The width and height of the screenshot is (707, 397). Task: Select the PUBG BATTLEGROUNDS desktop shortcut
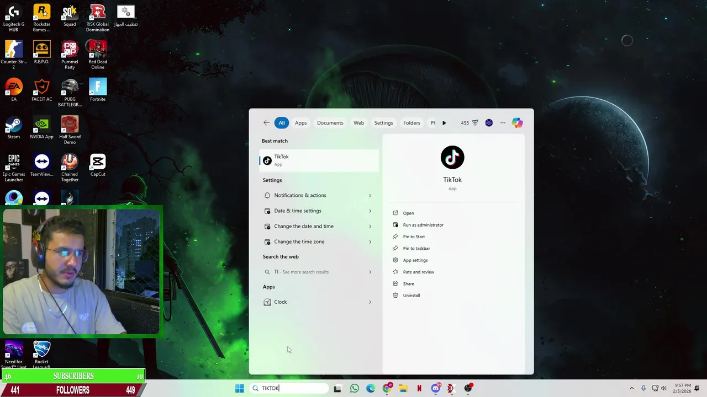pos(70,93)
